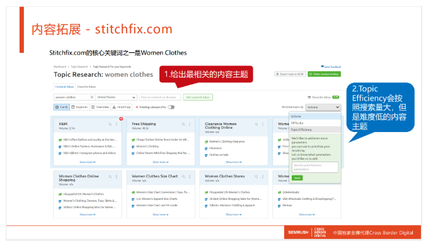Open 'Clothes on Sale' headline
The height and width of the screenshot is (242, 426).
point(219,155)
